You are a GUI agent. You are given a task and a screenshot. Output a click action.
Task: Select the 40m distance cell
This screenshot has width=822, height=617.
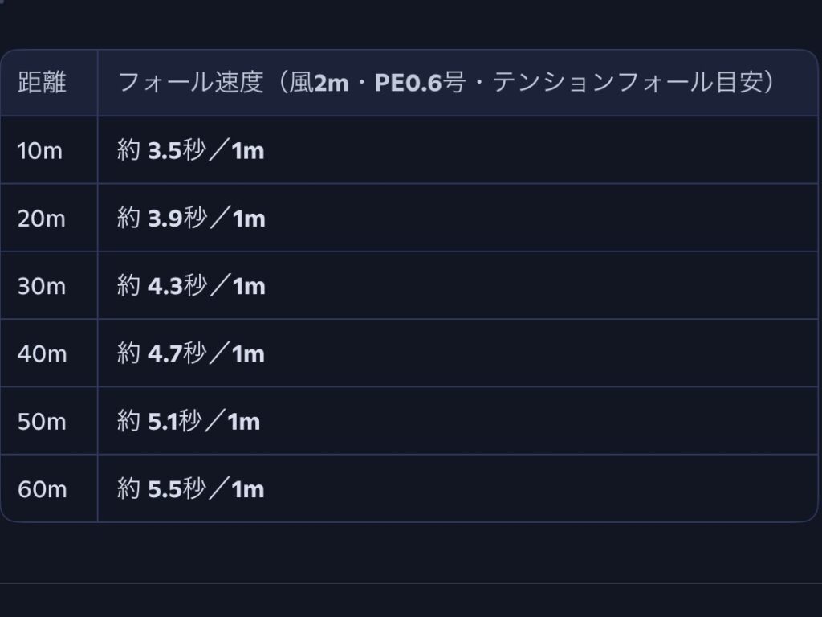(42, 353)
